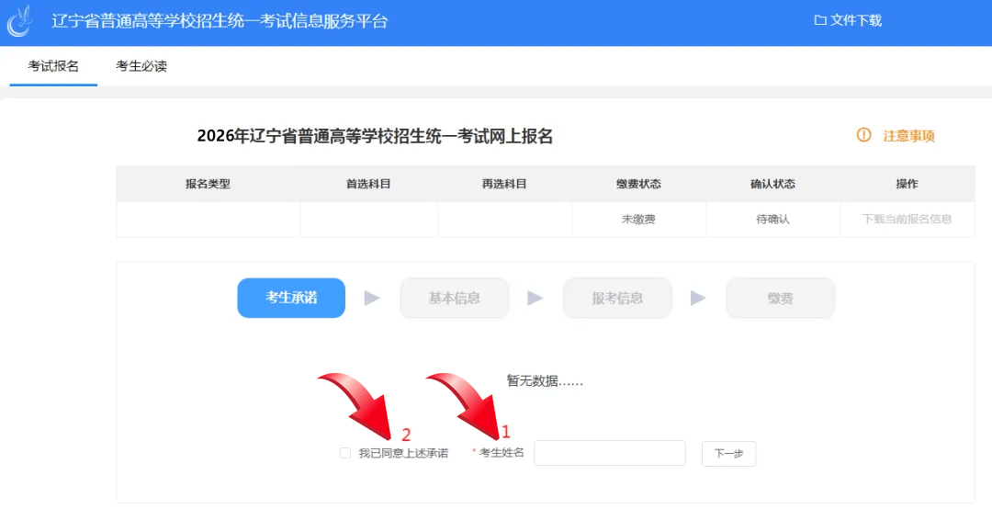Click the 待确认 status cell

[772, 219]
